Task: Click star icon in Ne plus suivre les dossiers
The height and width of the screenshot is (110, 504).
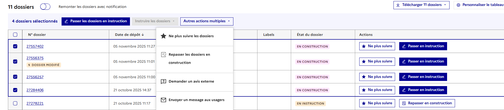Action: tap(163, 36)
